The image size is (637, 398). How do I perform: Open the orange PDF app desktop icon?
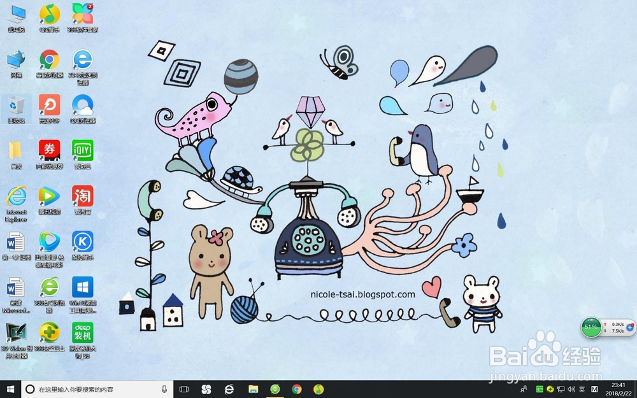[50, 110]
